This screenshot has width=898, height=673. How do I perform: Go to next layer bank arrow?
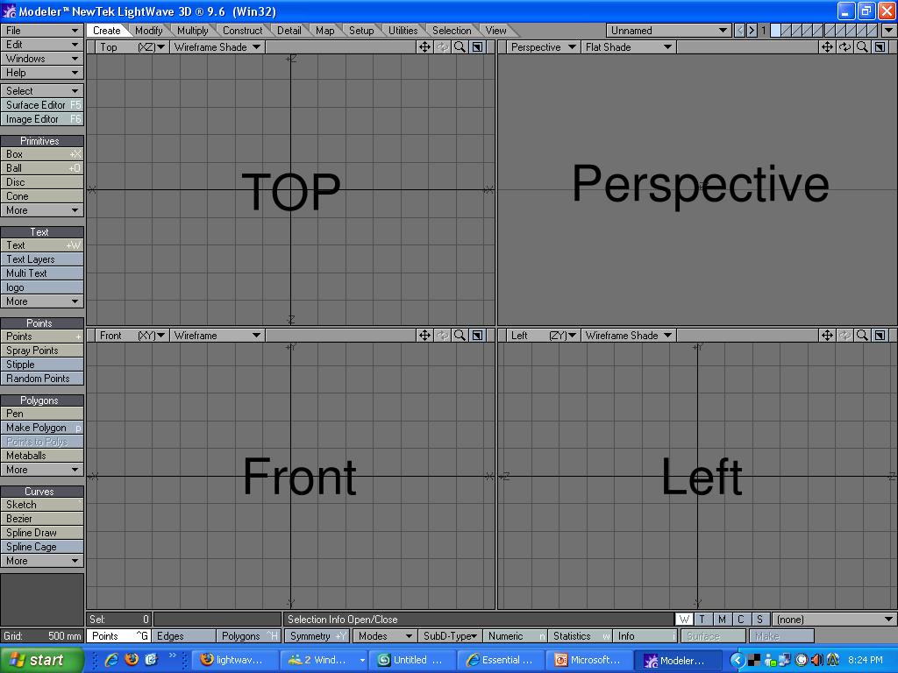click(752, 31)
